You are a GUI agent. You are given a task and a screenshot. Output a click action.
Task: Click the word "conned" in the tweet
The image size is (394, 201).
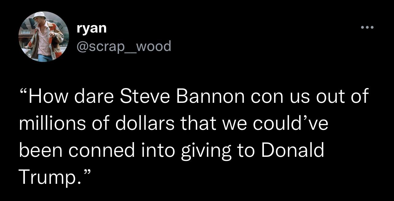tap(101, 150)
